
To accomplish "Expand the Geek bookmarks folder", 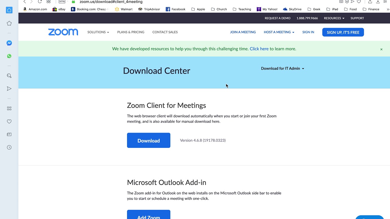I will 314,9.
